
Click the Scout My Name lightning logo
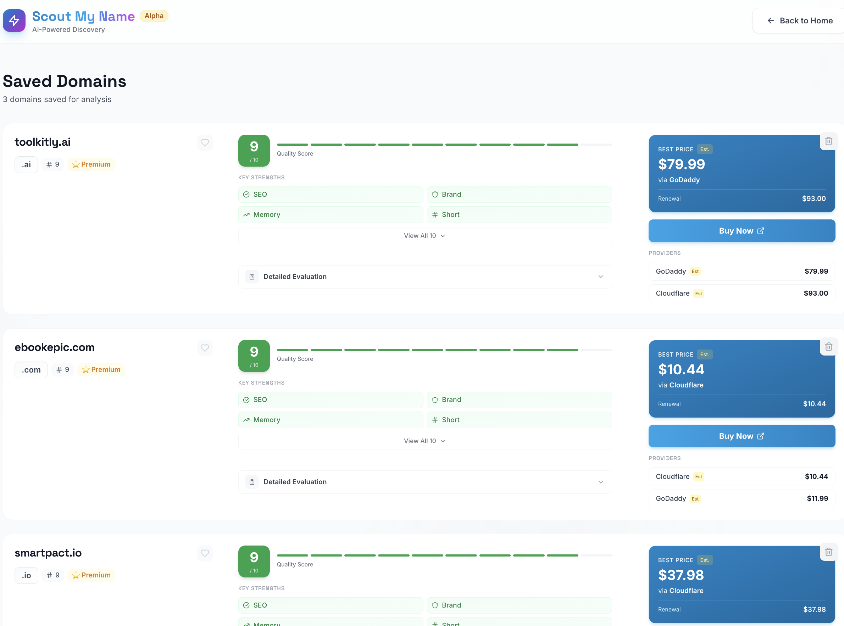pyautogui.click(x=14, y=21)
